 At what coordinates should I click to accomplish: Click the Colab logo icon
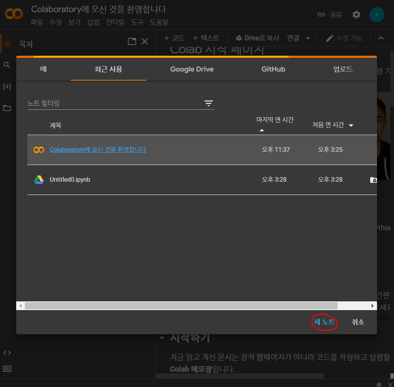(14, 14)
